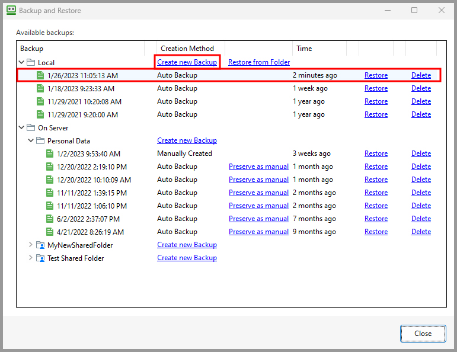Image resolution: width=457 pixels, height=352 pixels.
Task: Collapse the On Server group
Action: (x=21, y=127)
